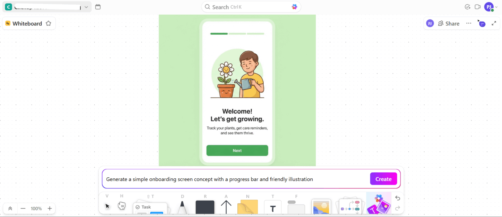Open the more options ellipsis menu
Screen dimensions: 502x217
(469, 23)
